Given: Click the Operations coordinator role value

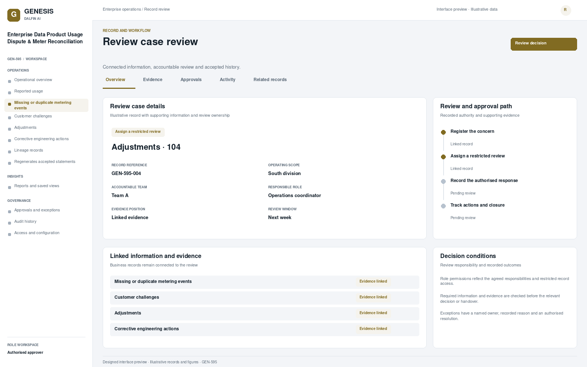Looking at the screenshot, I should (x=295, y=196).
